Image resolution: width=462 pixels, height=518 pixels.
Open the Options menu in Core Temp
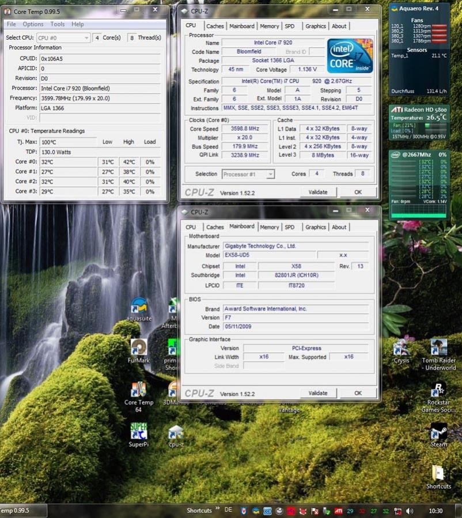pyautogui.click(x=33, y=24)
